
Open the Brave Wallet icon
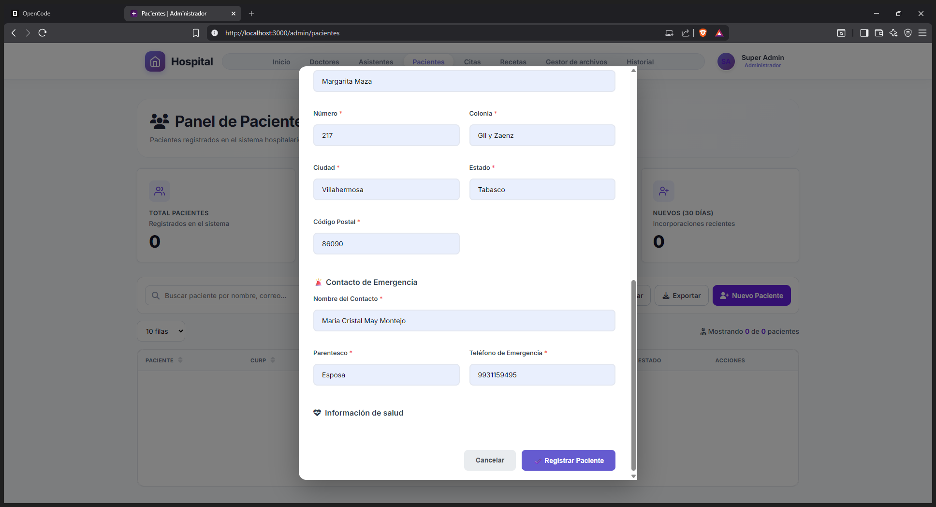(879, 33)
